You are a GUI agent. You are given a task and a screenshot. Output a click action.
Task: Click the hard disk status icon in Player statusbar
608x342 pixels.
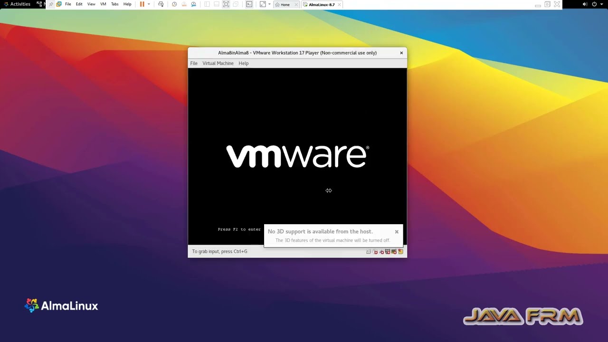tap(369, 252)
